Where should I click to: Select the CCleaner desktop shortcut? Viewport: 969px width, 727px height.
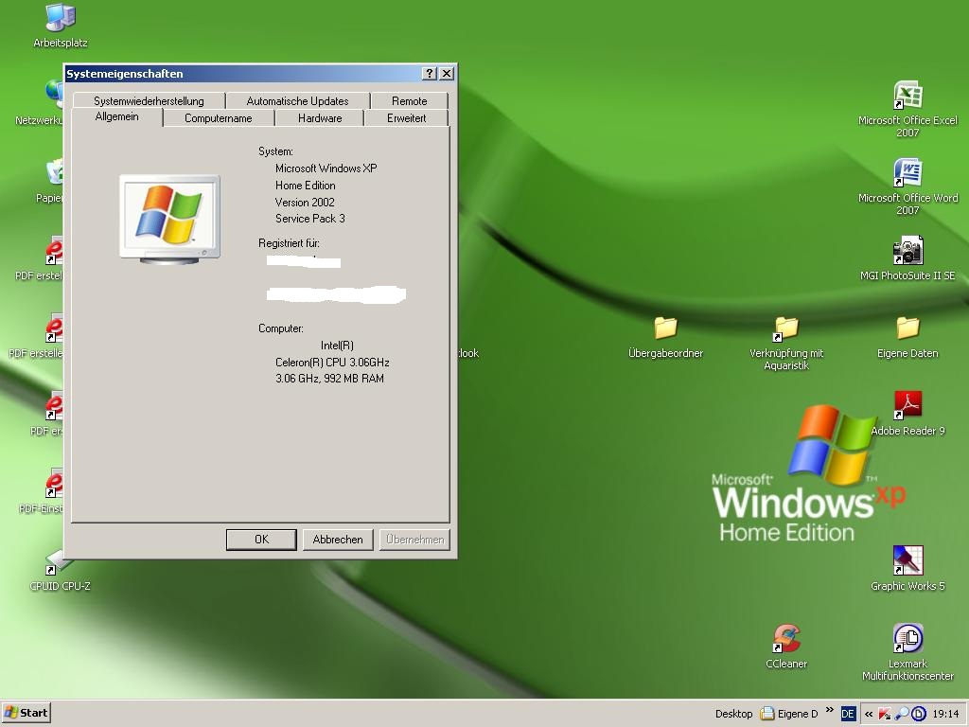coord(786,647)
